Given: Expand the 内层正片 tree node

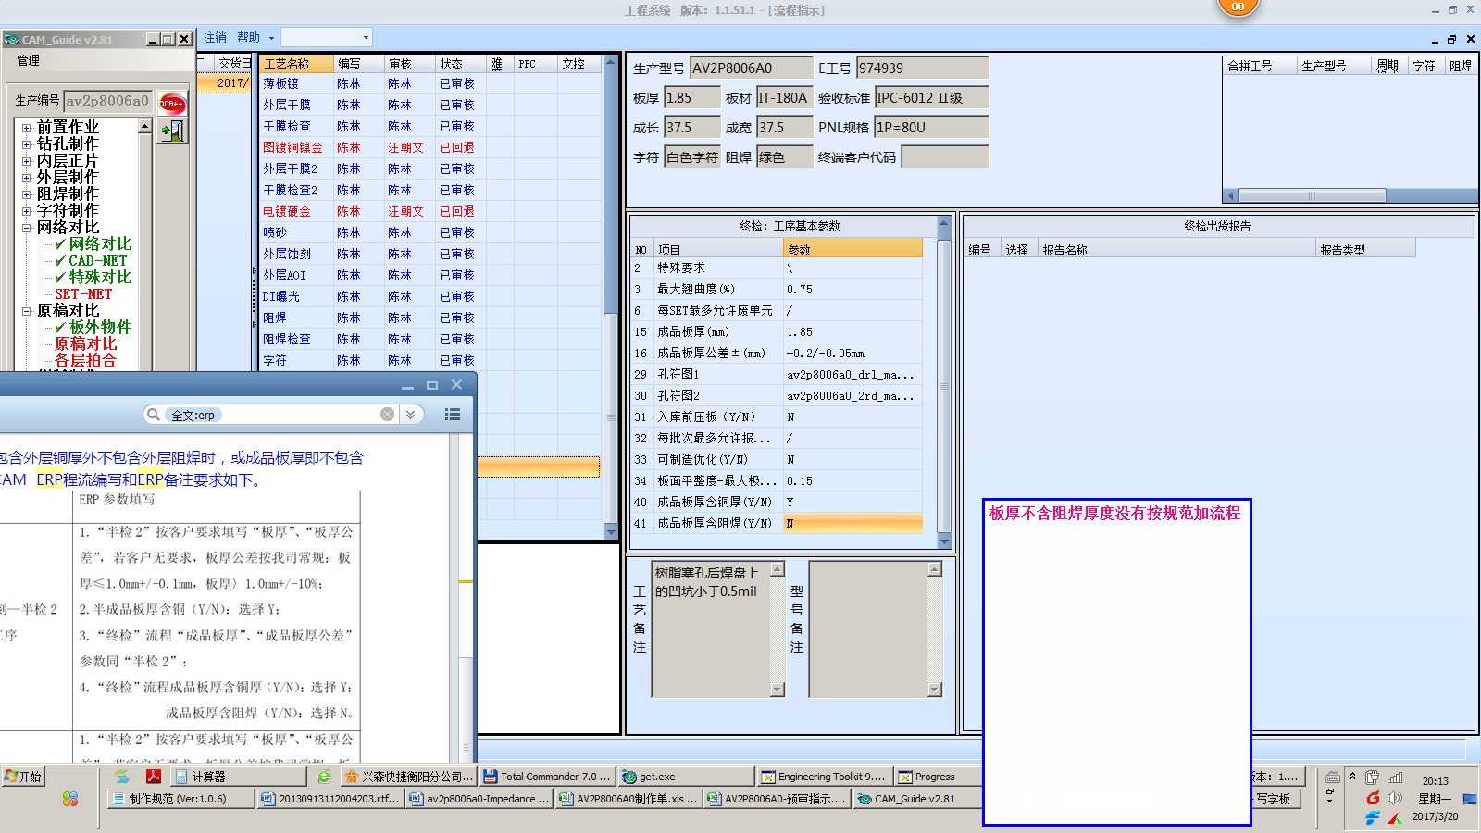Looking at the screenshot, I should pos(27,161).
